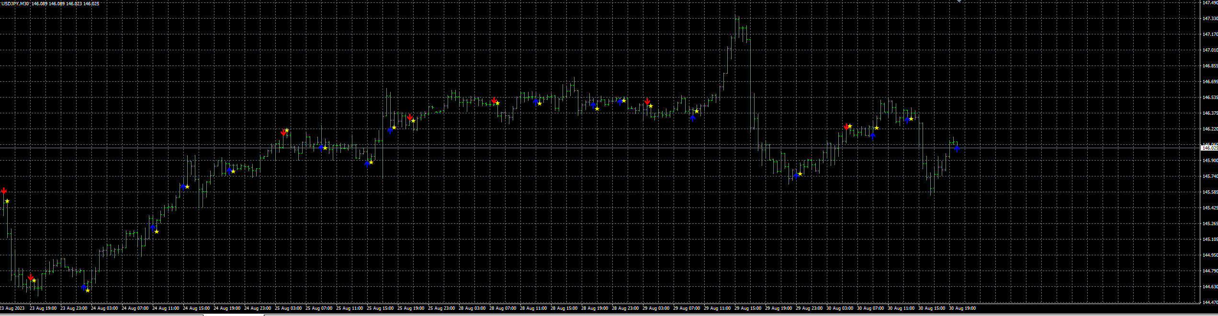Select the 145.265 price scale label
The height and width of the screenshot is (316, 1218).
(1210, 224)
